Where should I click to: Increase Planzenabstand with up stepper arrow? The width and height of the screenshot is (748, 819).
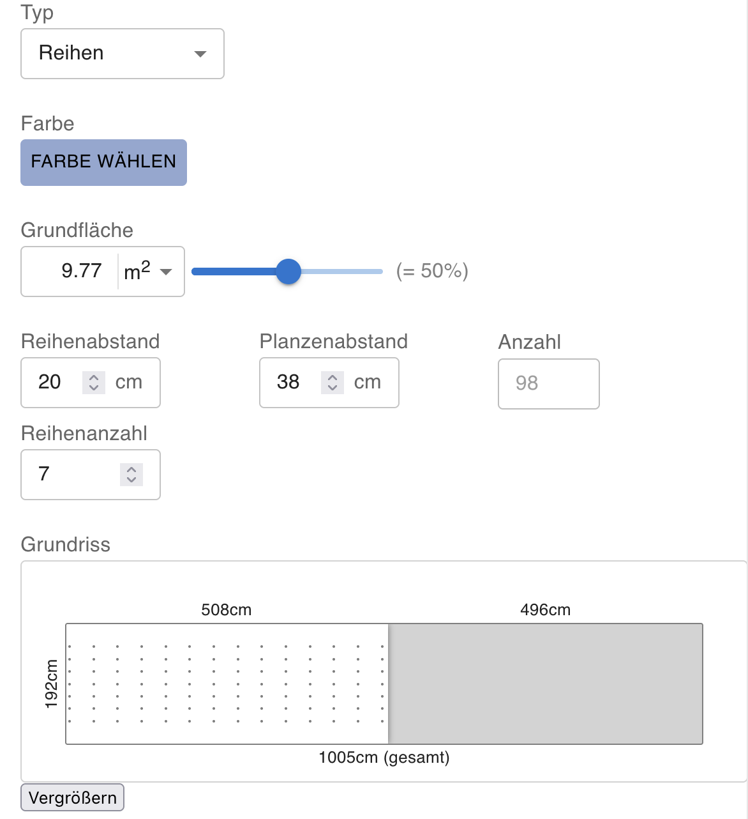333,378
